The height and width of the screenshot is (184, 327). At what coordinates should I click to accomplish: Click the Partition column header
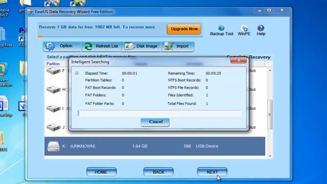[53, 64]
